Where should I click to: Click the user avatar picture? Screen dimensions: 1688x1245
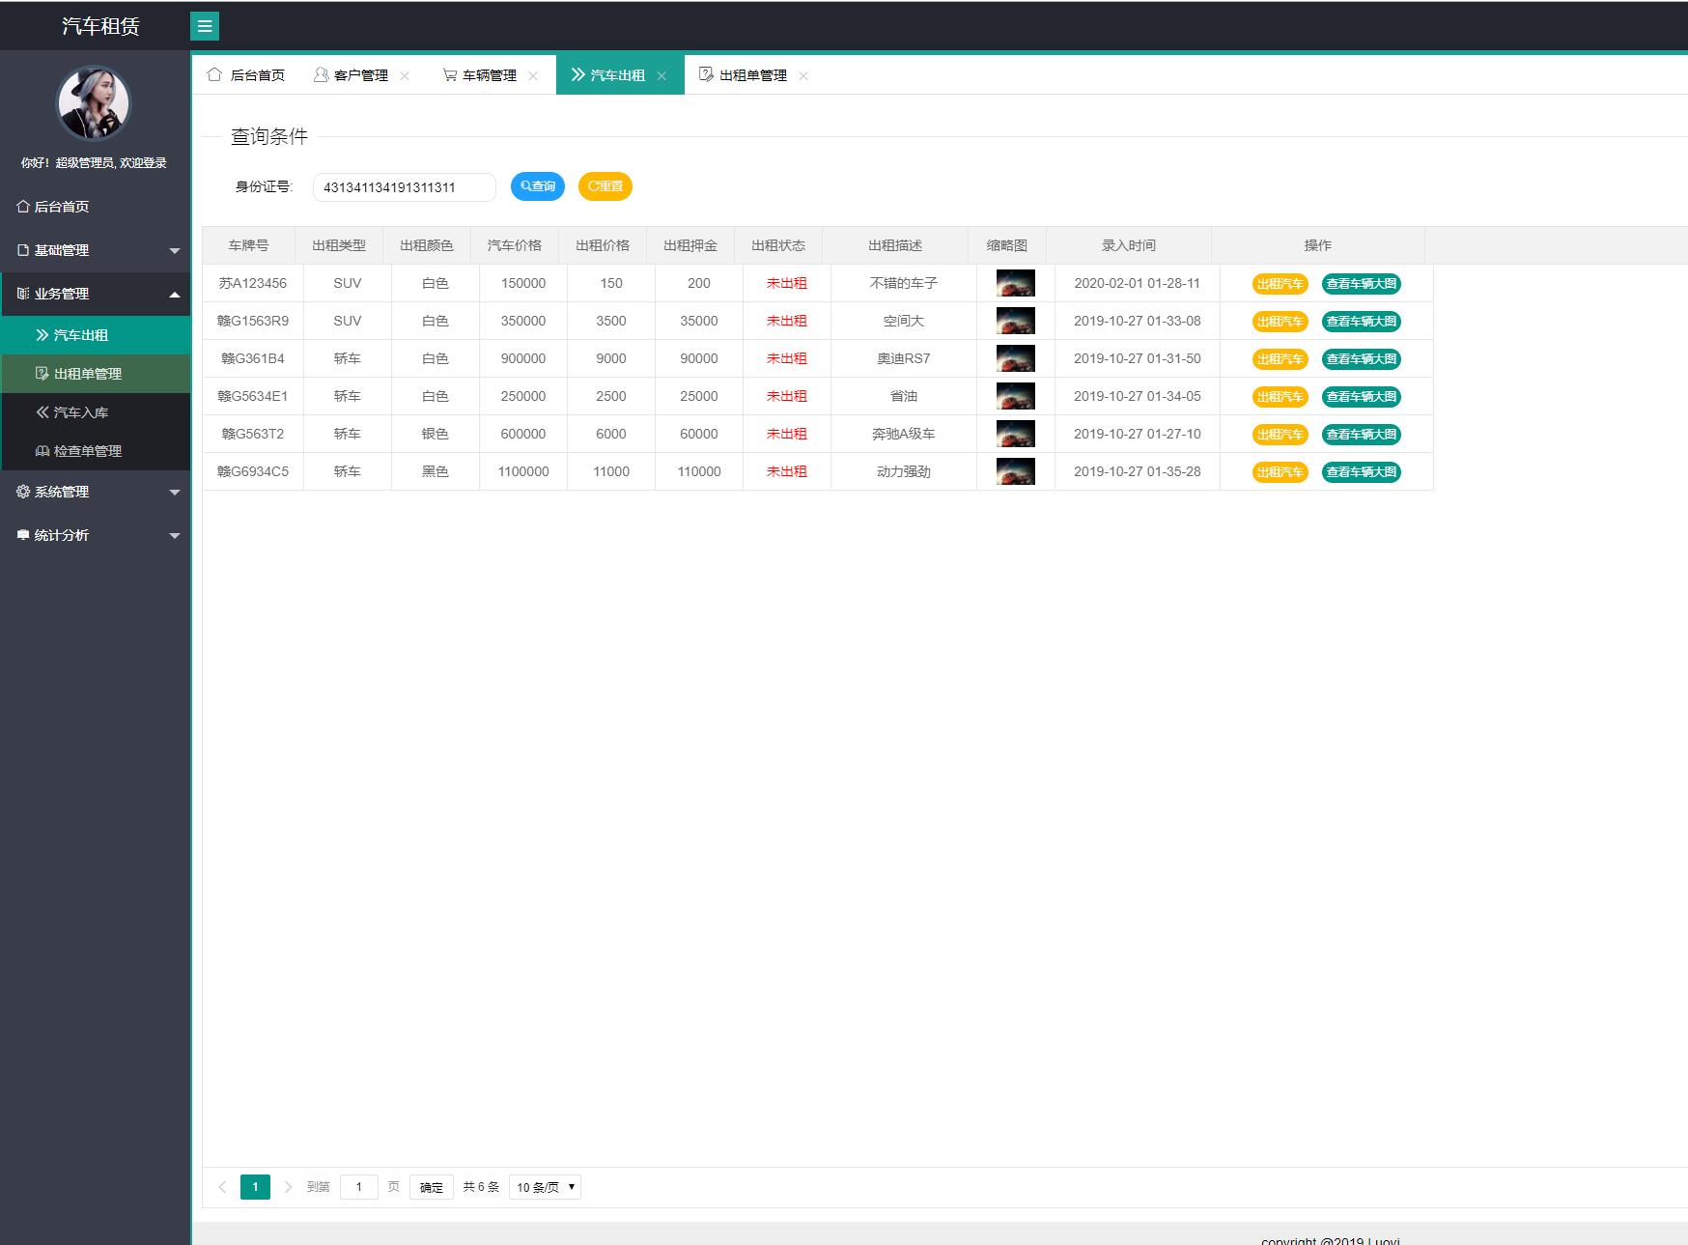pyautogui.click(x=94, y=103)
